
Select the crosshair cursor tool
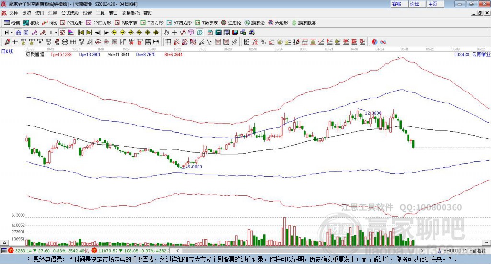tap(175, 33)
